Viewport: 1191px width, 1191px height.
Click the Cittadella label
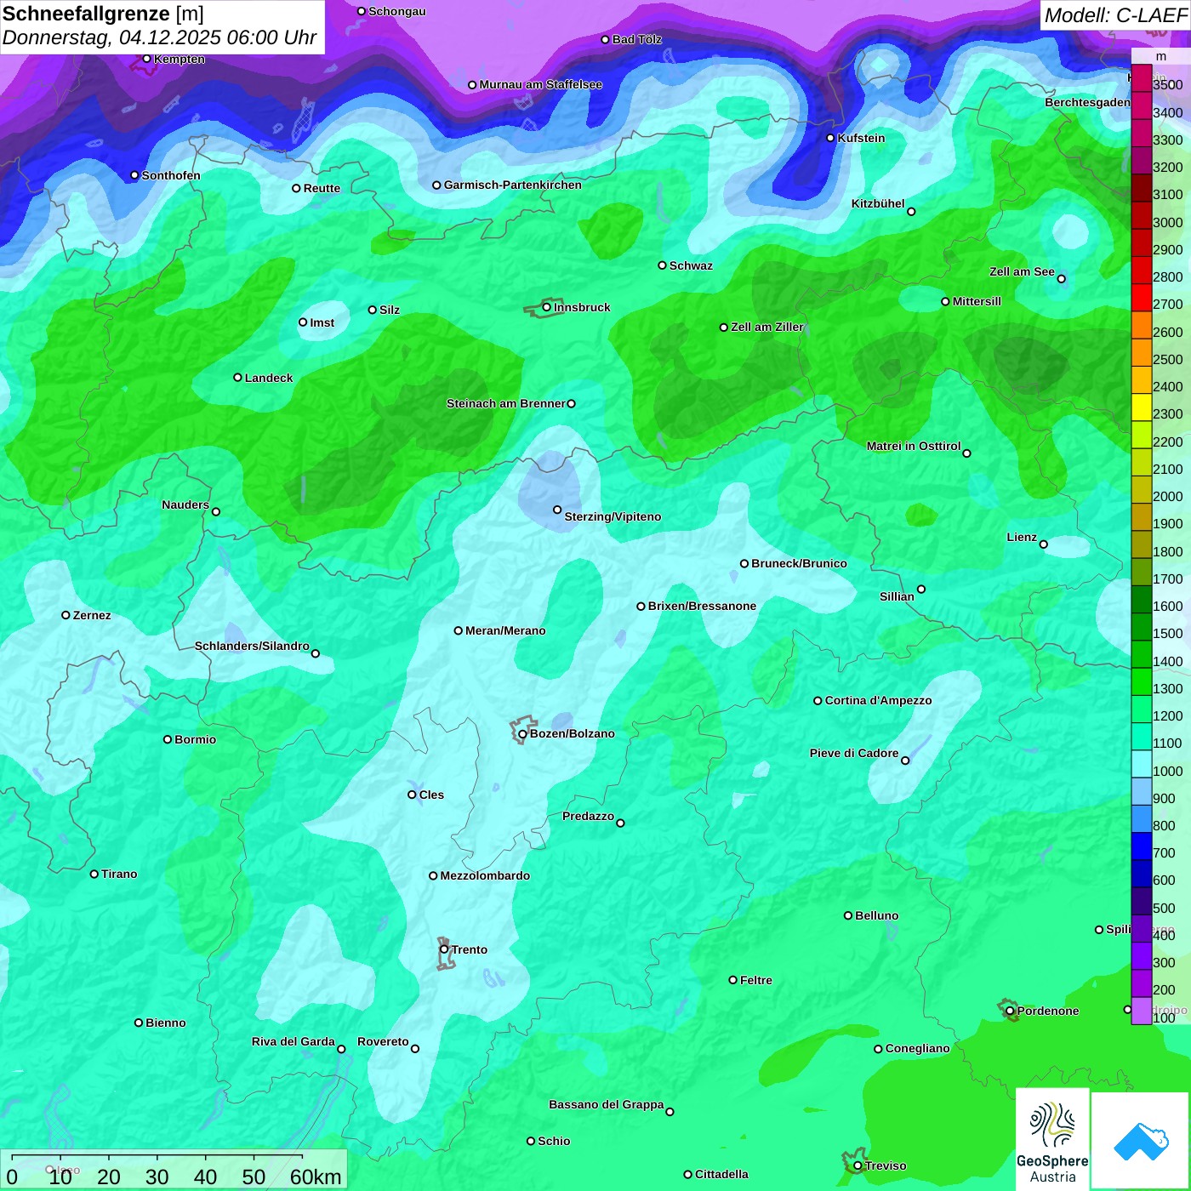point(721,1174)
